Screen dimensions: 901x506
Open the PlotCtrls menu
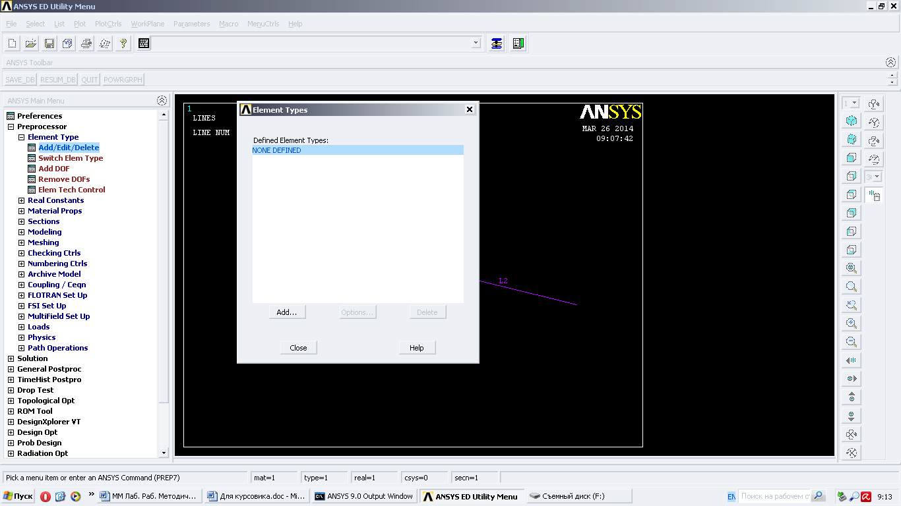[108, 24]
